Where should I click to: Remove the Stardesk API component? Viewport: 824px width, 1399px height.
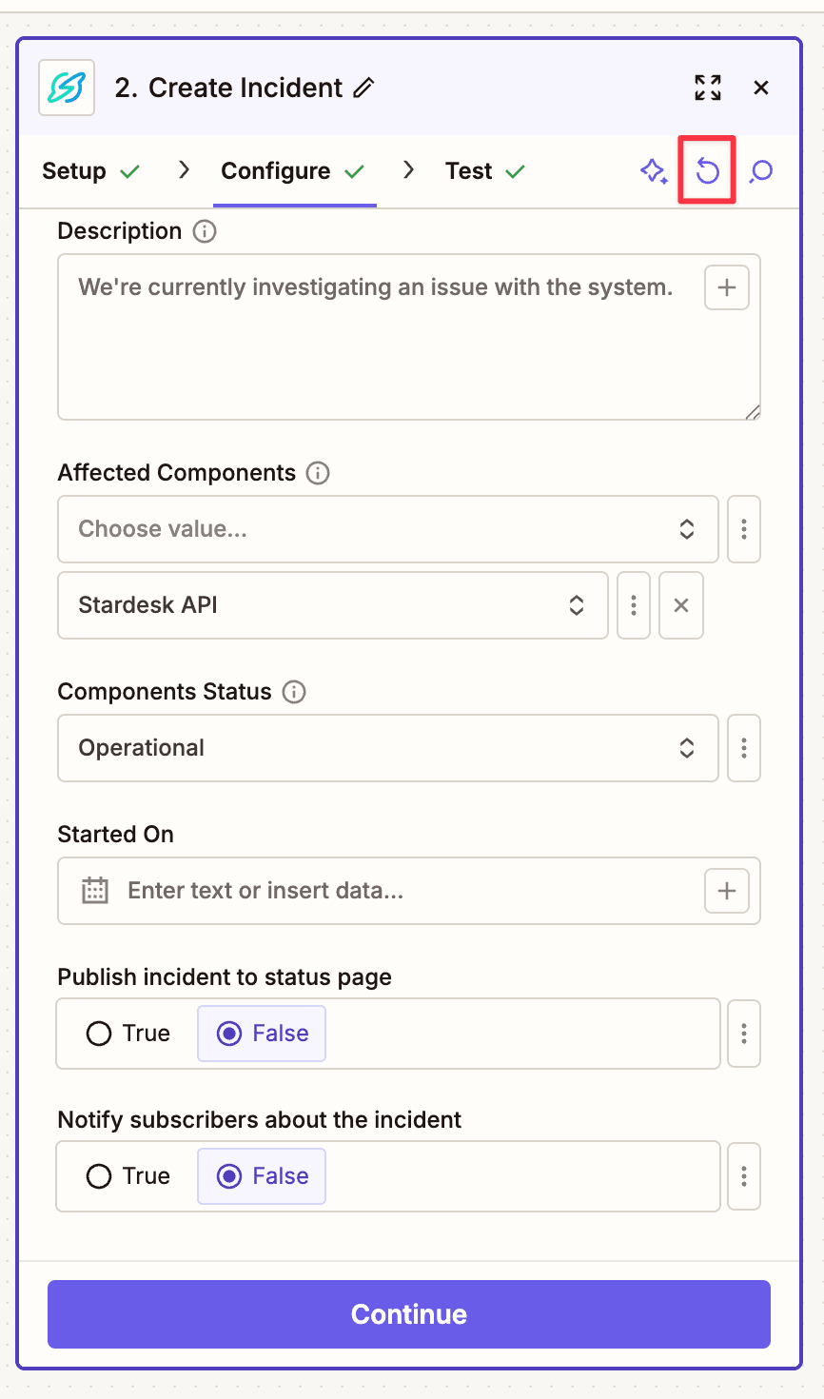pos(681,605)
